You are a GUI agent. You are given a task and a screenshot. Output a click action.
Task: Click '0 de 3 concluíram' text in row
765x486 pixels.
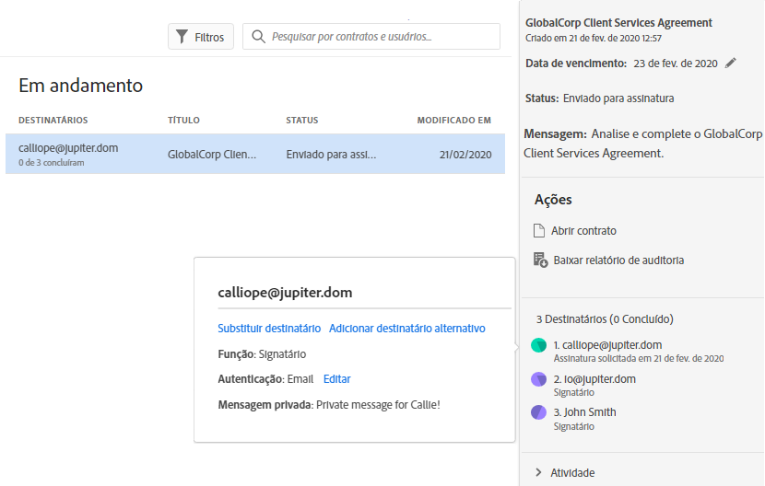tap(52, 163)
